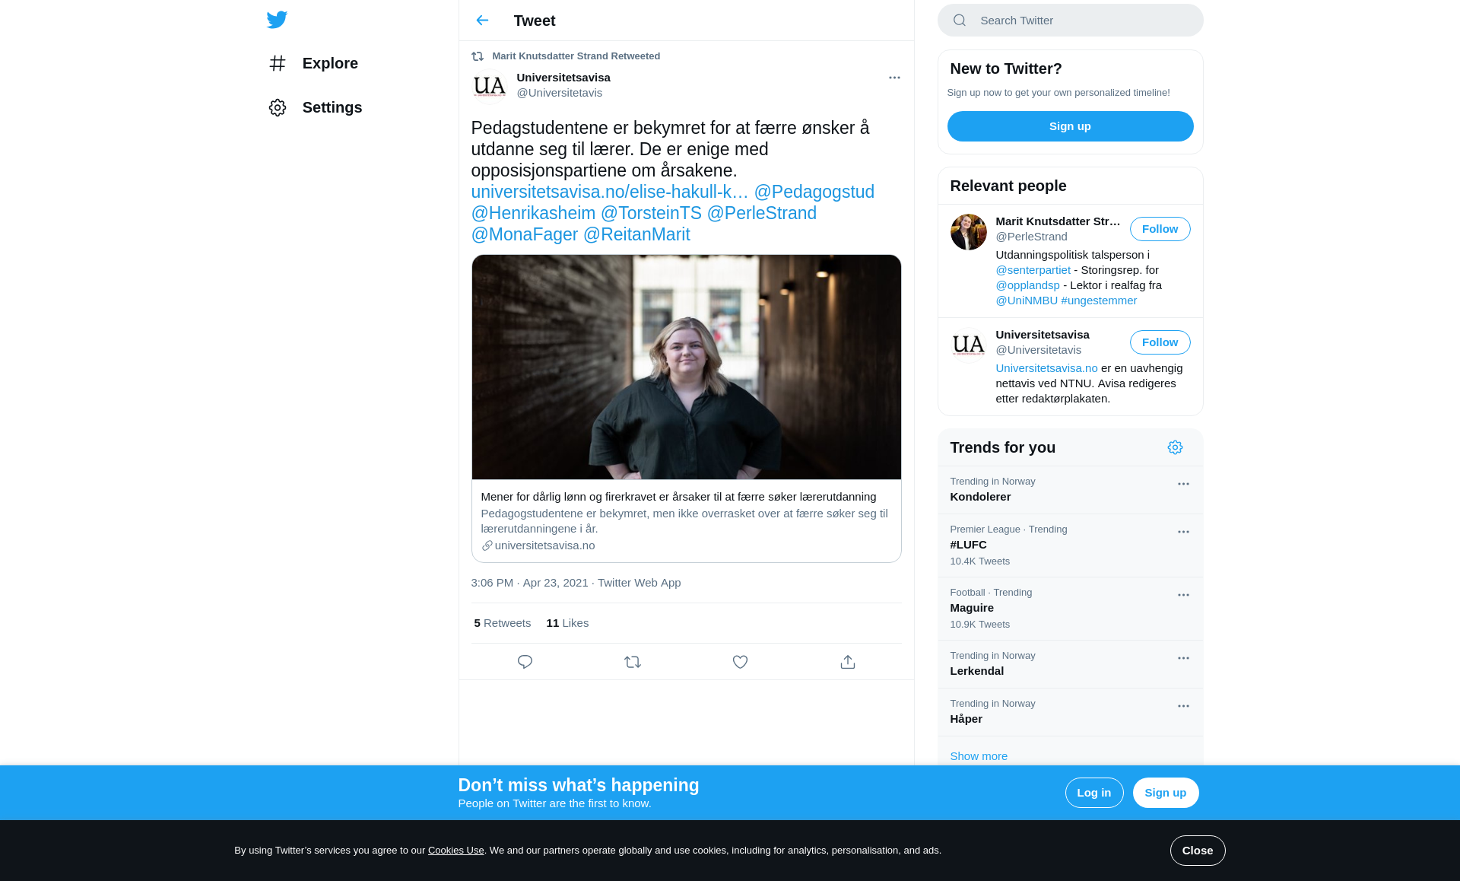Open @senterpartiet mention in bio
This screenshot has height=881, width=1460.
1033,270
